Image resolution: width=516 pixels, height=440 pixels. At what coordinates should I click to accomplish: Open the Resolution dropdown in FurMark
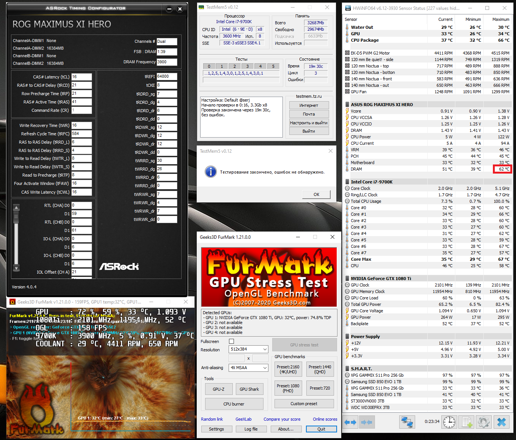pyautogui.click(x=249, y=349)
